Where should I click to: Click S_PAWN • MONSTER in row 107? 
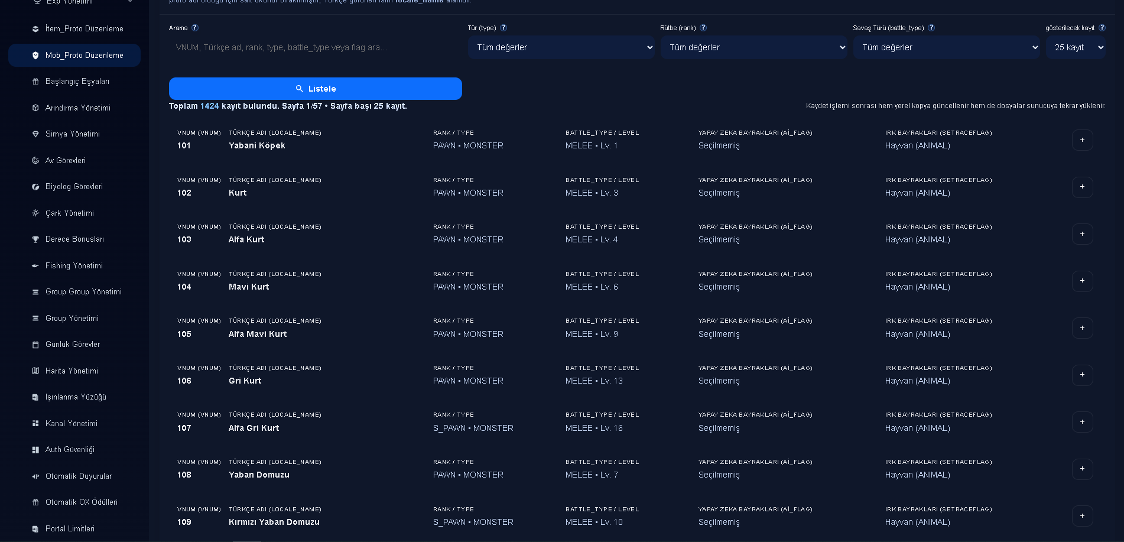pyautogui.click(x=473, y=428)
